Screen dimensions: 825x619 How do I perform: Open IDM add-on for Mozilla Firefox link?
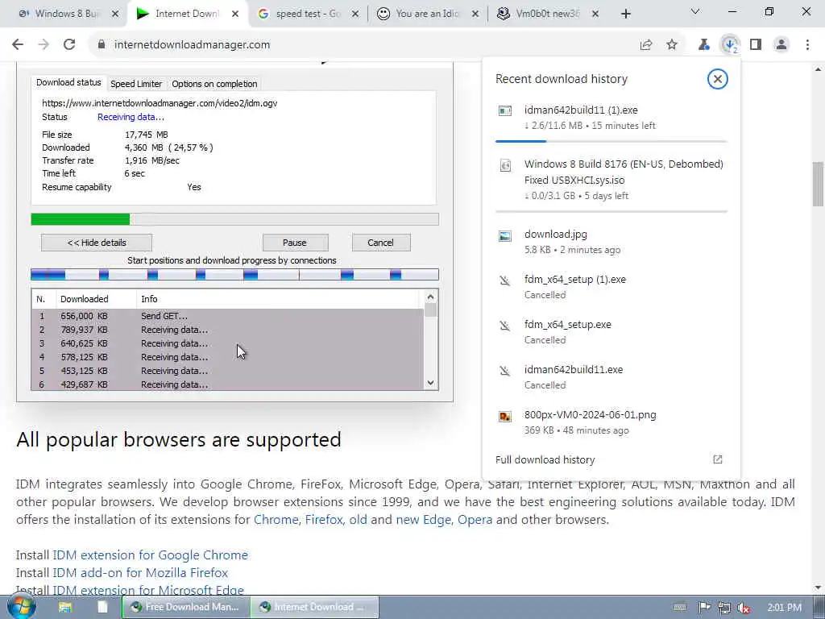(140, 573)
